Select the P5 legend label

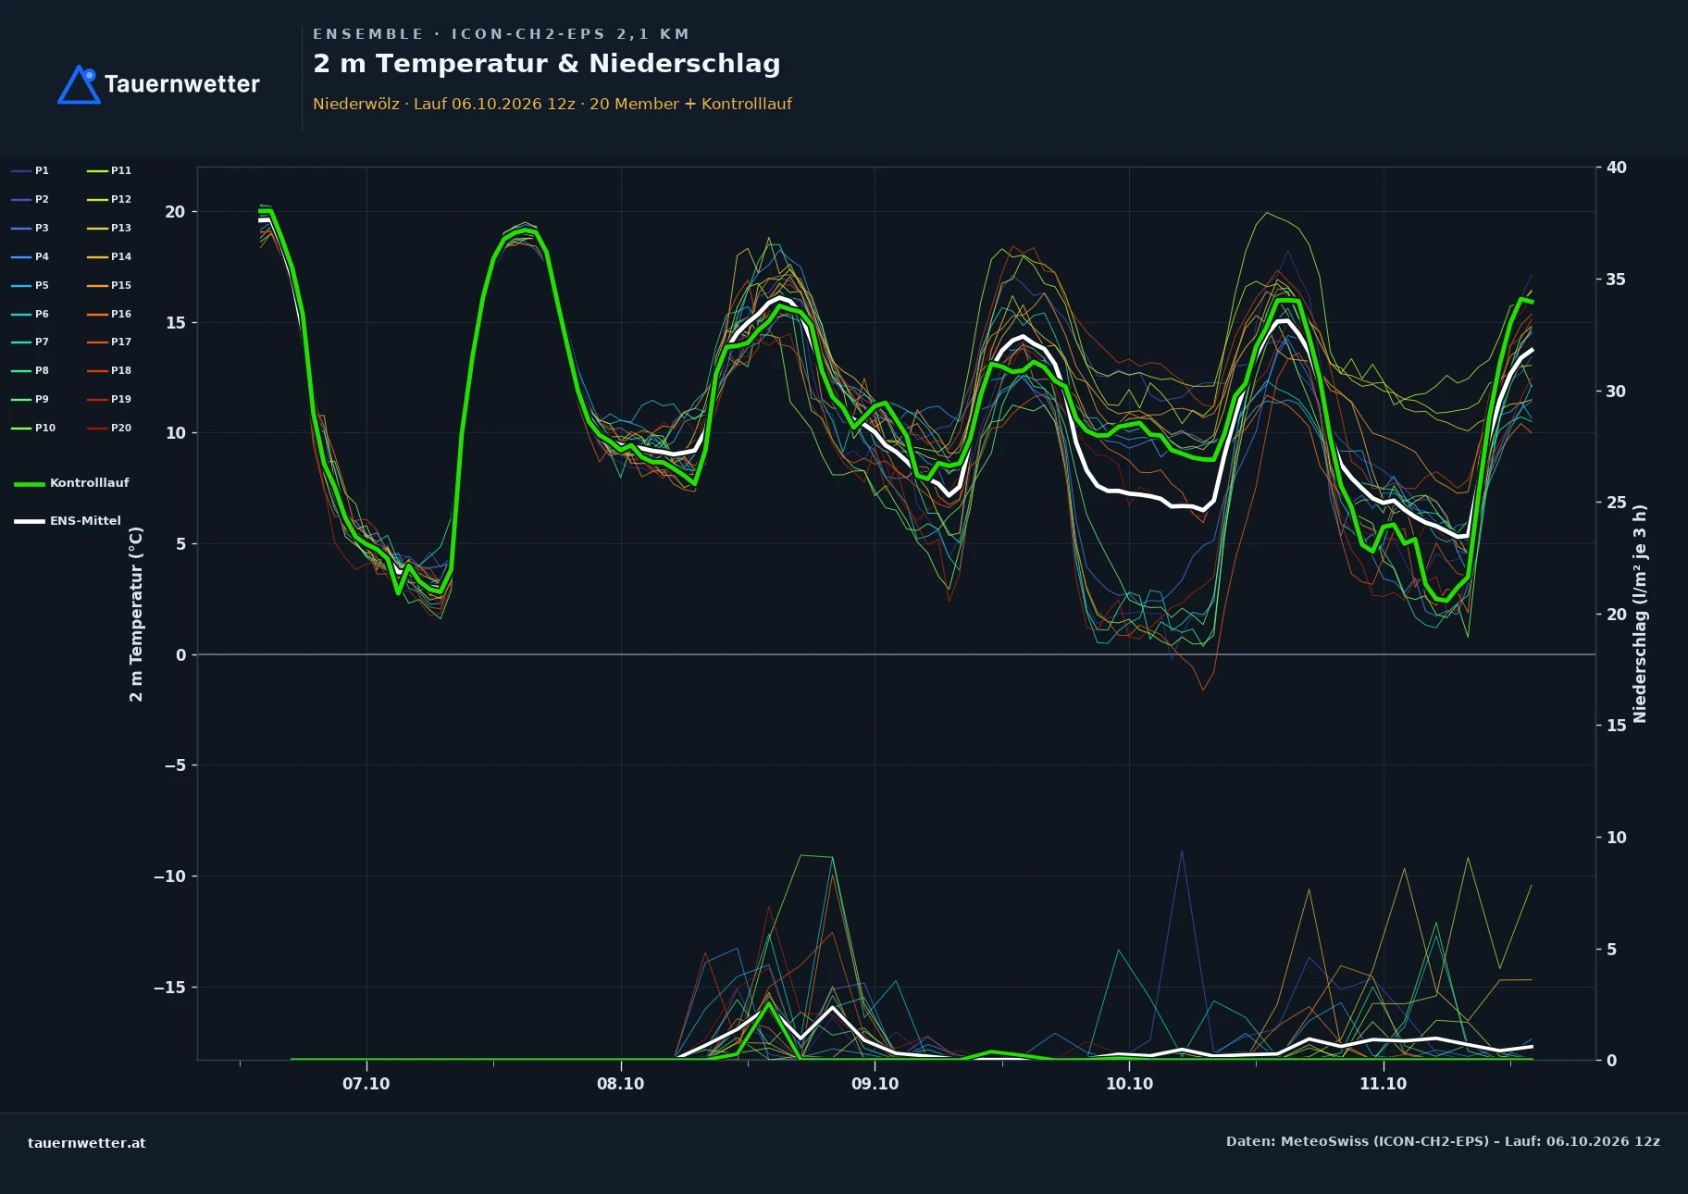[42, 285]
